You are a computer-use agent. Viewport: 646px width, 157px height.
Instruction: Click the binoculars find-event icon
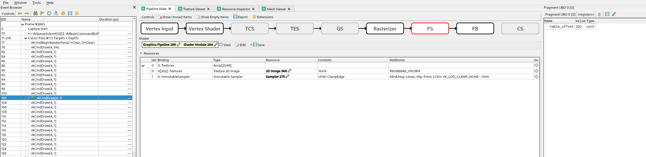(35, 13)
